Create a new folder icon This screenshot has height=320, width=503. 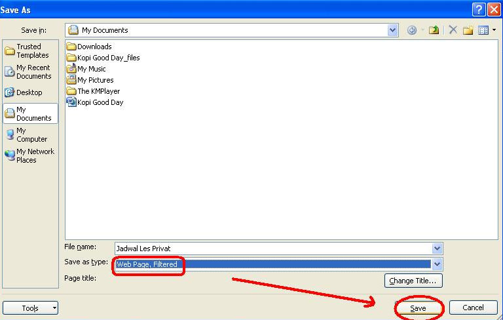[x=468, y=30]
